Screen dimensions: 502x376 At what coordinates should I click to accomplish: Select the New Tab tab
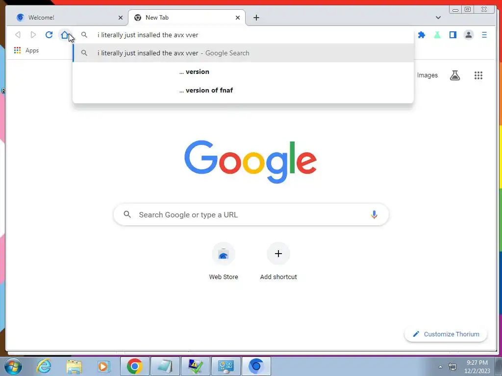[x=187, y=18]
